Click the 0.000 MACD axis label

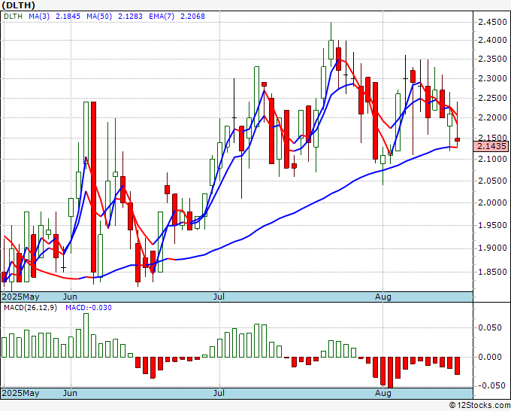point(489,357)
